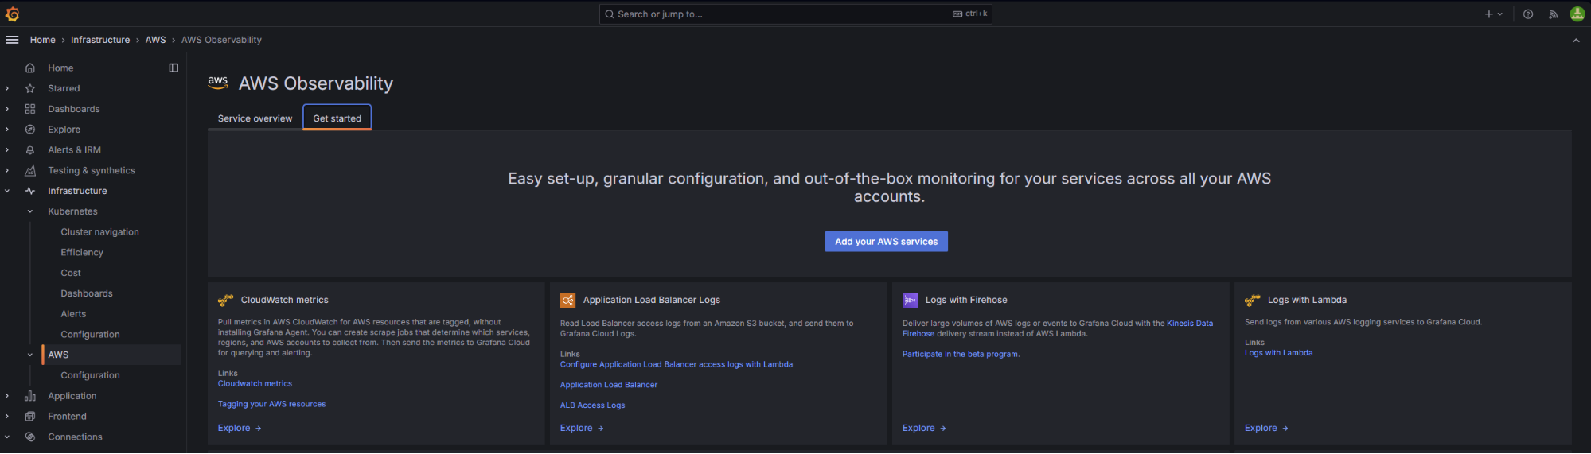Collapse the Kubernetes tree section

pyautogui.click(x=30, y=211)
